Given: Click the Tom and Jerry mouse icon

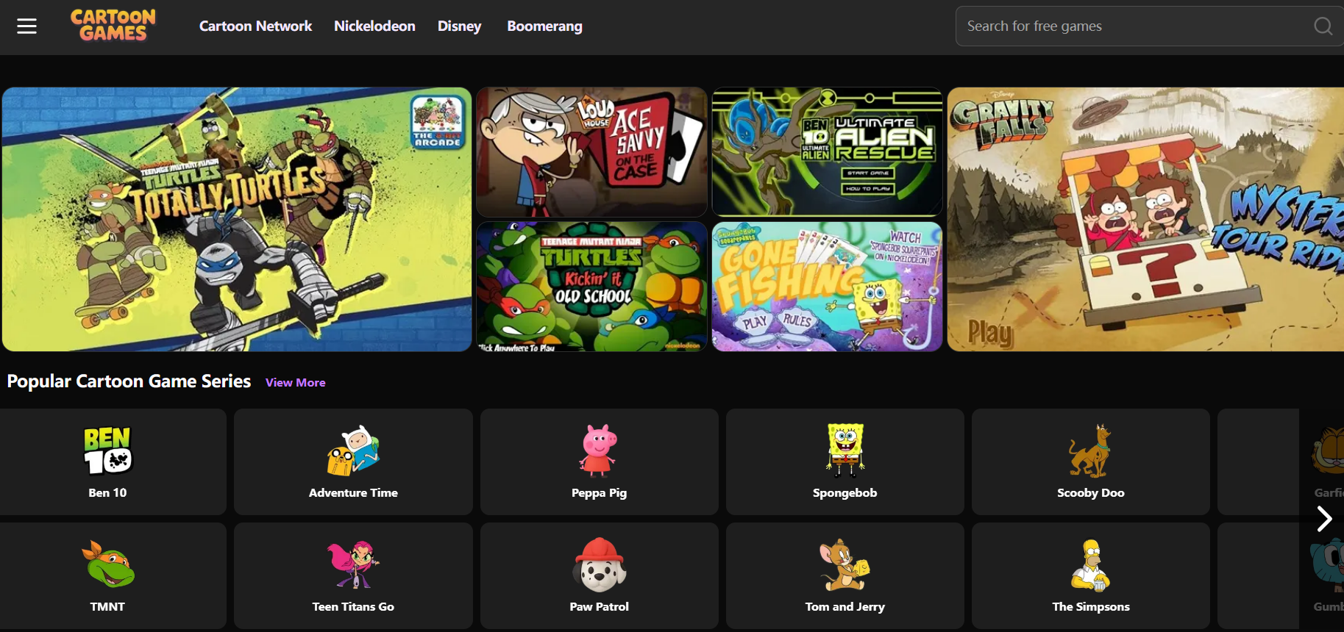Looking at the screenshot, I should pyautogui.click(x=845, y=564).
